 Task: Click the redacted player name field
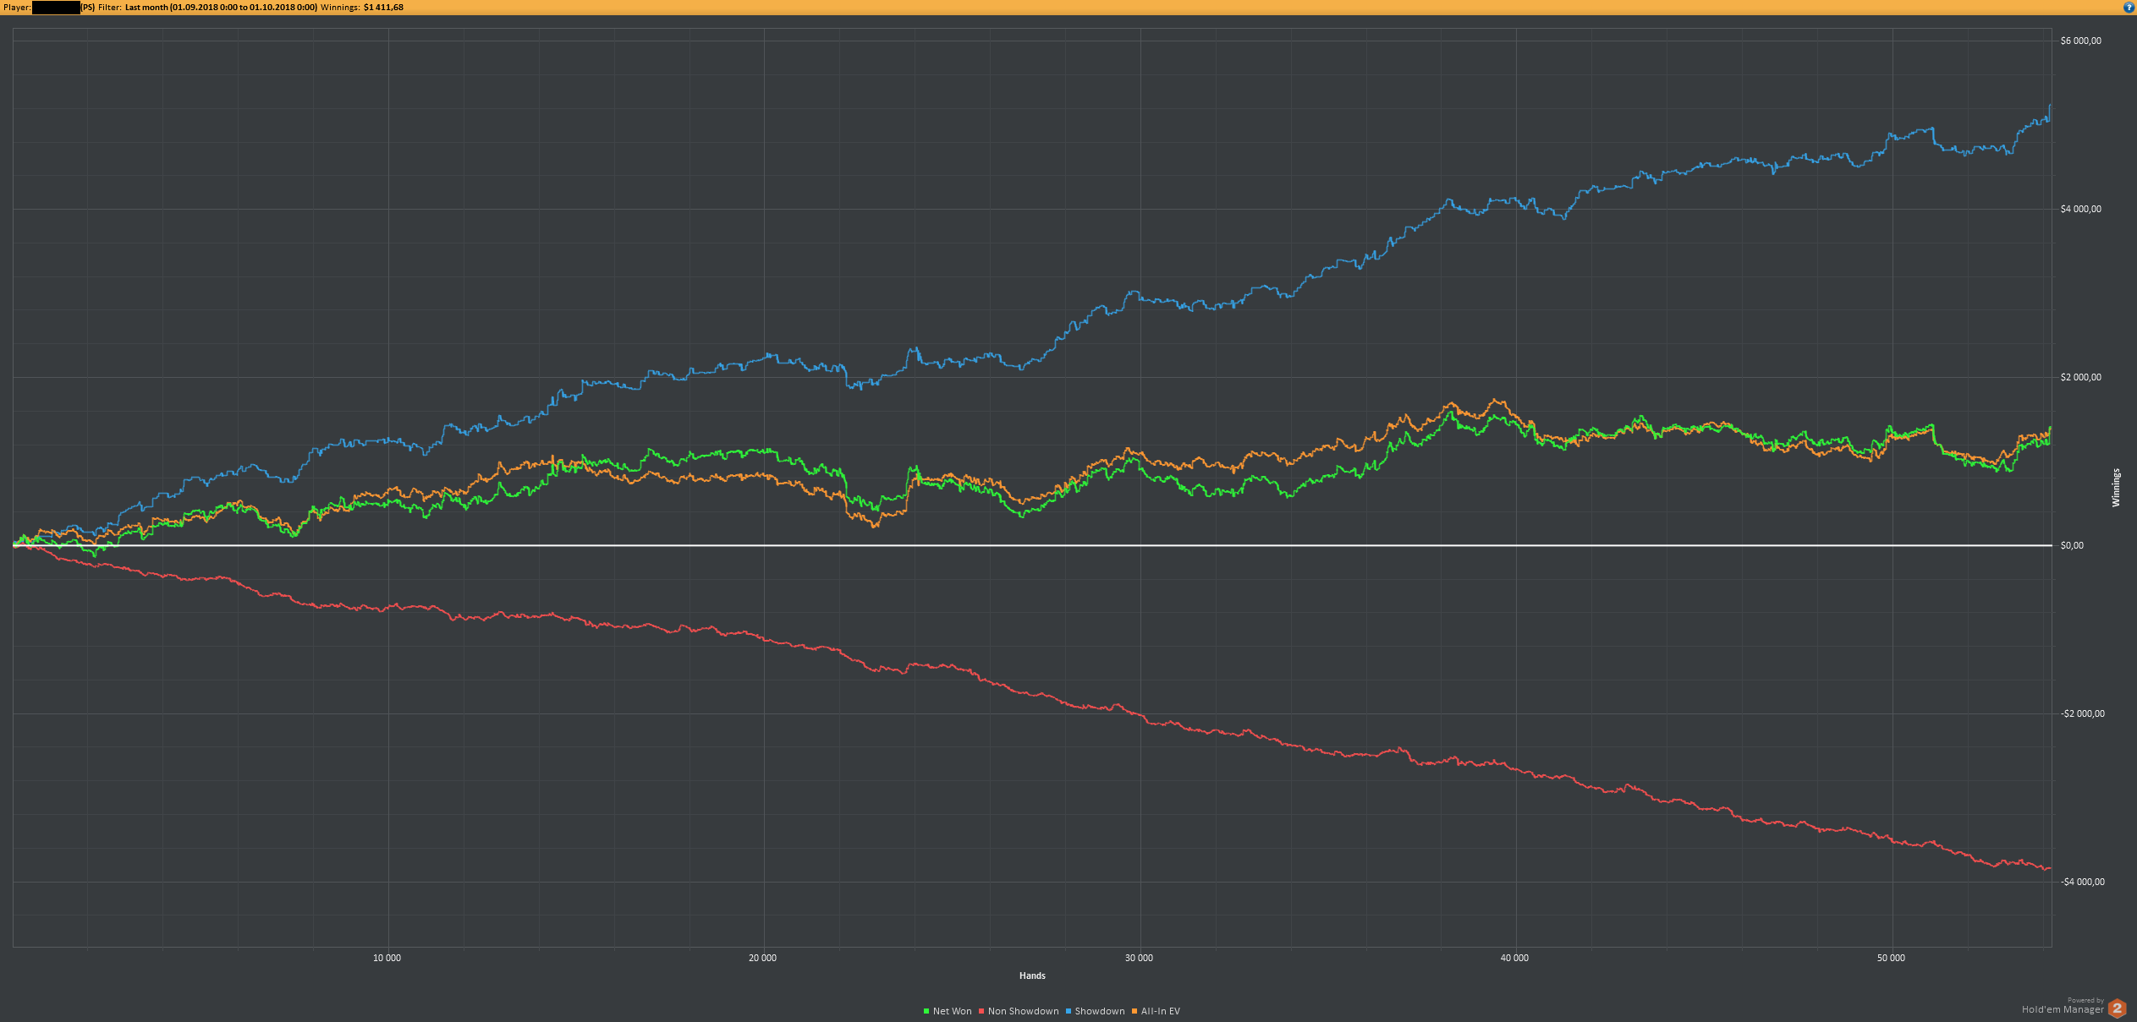coord(56,7)
